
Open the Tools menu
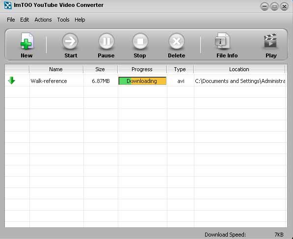[x=63, y=20]
